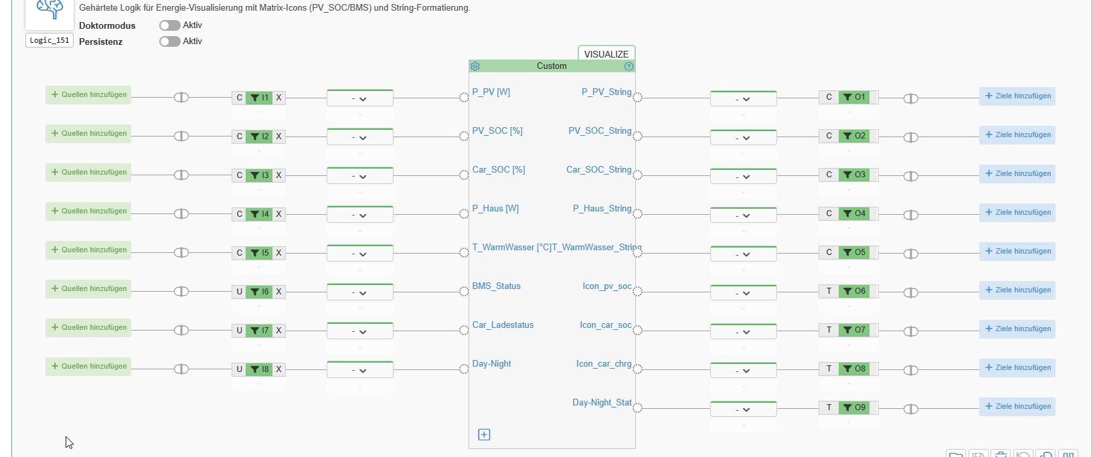
Task: Click the O3 output filter icon
Action: pos(848,175)
